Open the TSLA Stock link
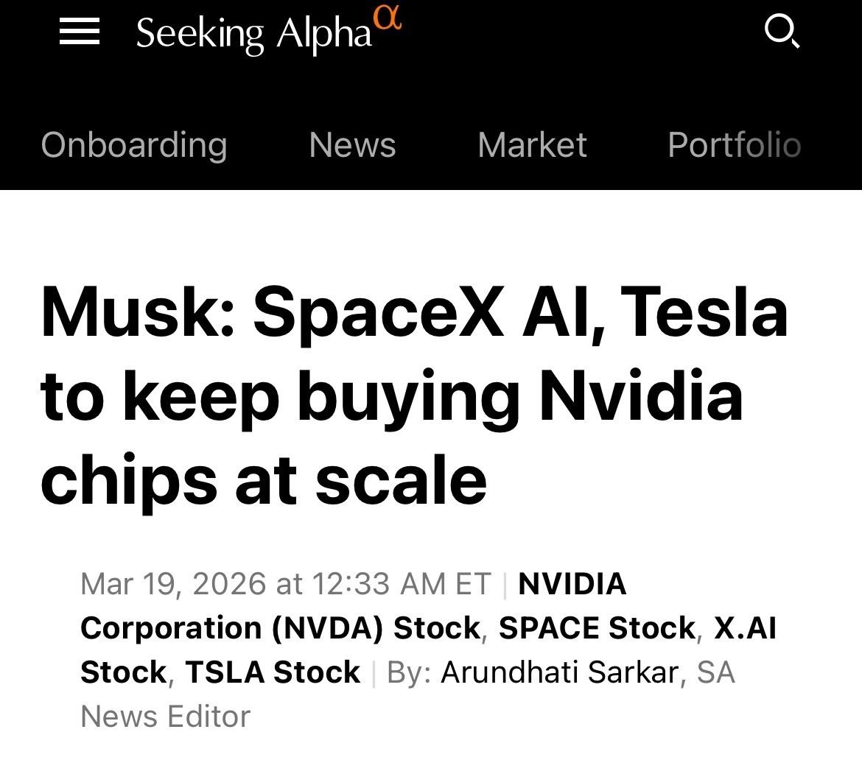Image resolution: width=862 pixels, height=774 pixels. tap(273, 672)
